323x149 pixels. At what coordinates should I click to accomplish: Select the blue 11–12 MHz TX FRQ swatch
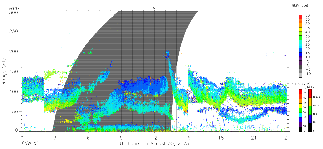click(x=300, y=119)
